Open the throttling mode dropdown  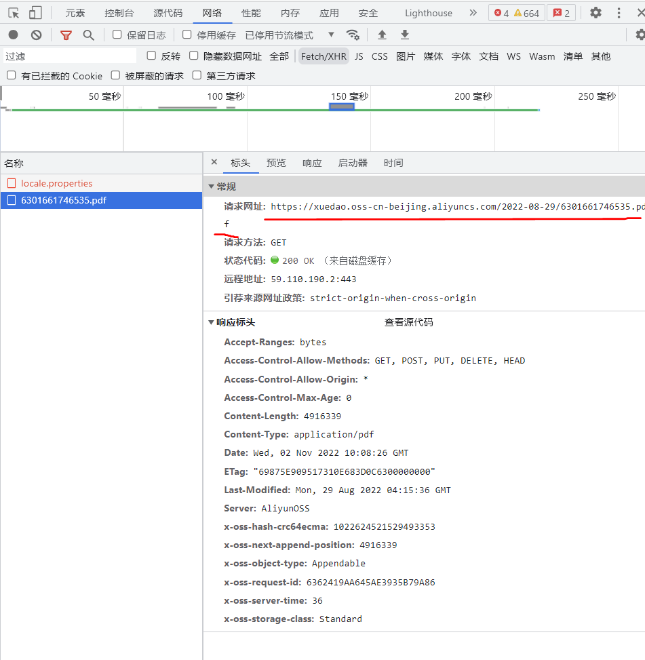pyautogui.click(x=290, y=35)
